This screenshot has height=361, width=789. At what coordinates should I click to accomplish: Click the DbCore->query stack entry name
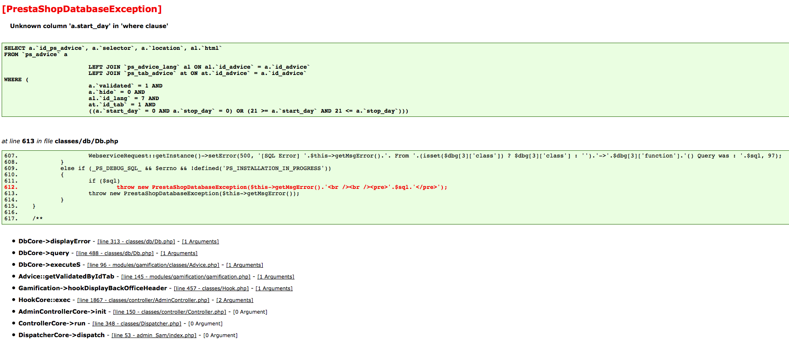click(x=44, y=253)
